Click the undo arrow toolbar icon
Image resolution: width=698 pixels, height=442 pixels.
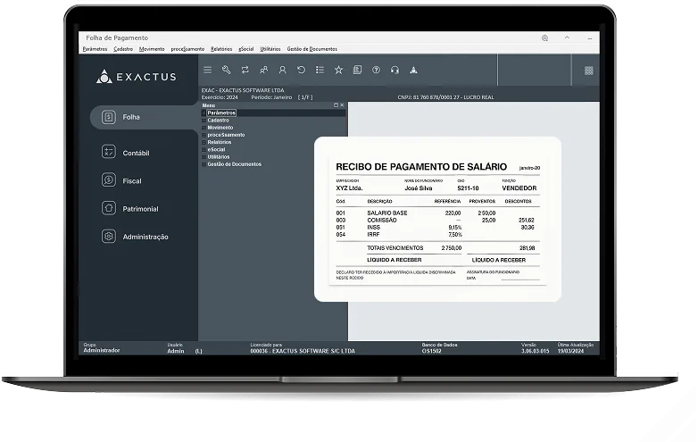(301, 70)
